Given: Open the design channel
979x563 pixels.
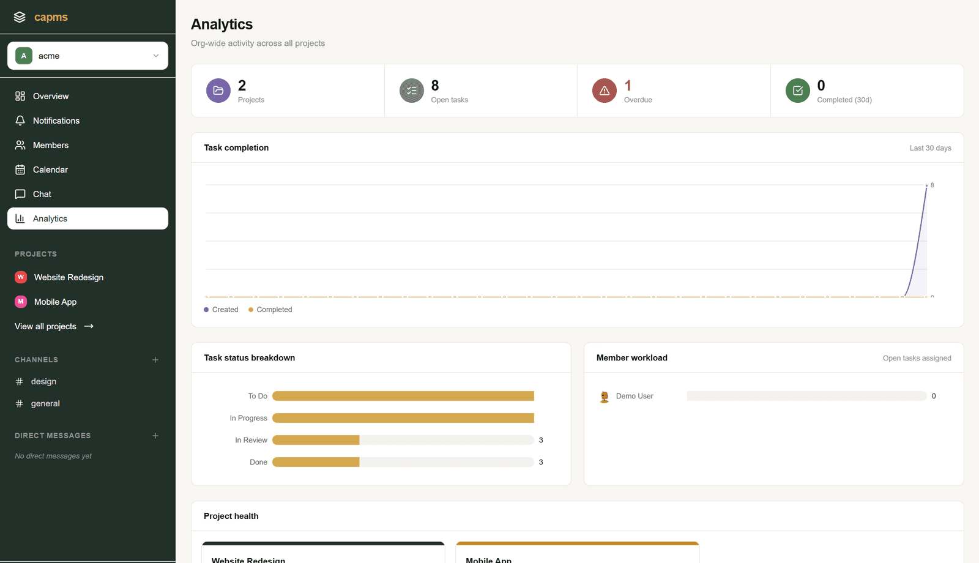Looking at the screenshot, I should [x=87, y=381].
